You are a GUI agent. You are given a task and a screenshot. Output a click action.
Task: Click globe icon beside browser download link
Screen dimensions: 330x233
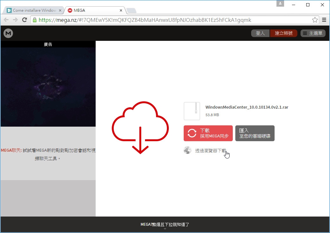[187, 150]
